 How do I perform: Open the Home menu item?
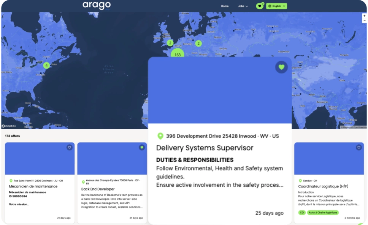(x=225, y=6)
